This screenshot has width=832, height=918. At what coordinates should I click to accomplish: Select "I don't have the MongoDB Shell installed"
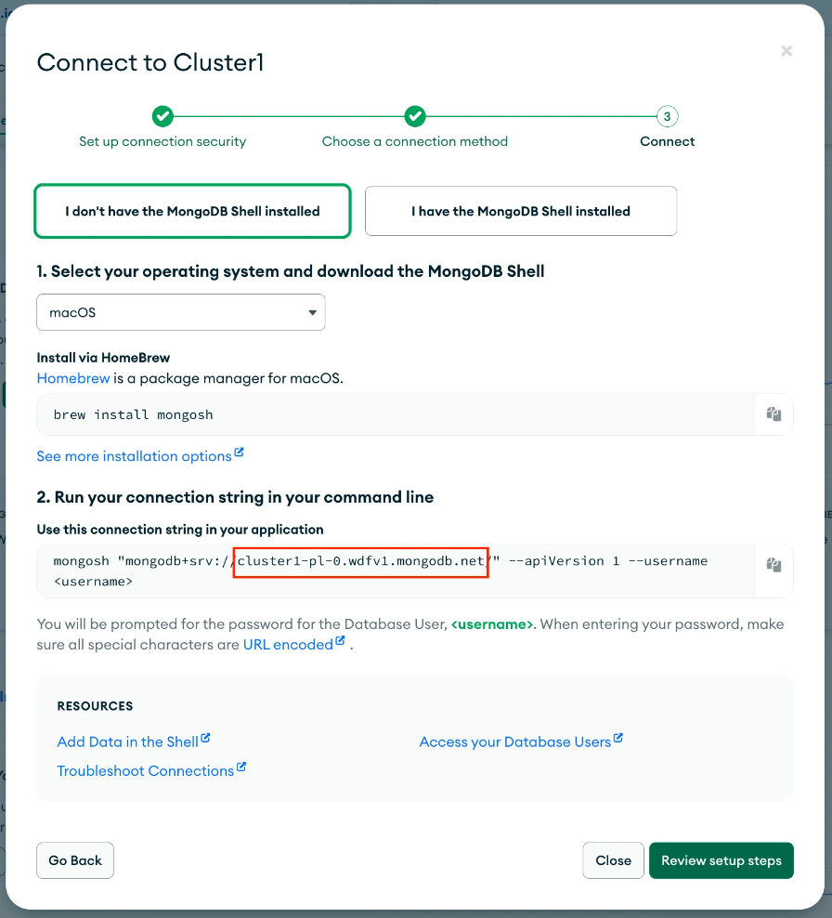(192, 212)
